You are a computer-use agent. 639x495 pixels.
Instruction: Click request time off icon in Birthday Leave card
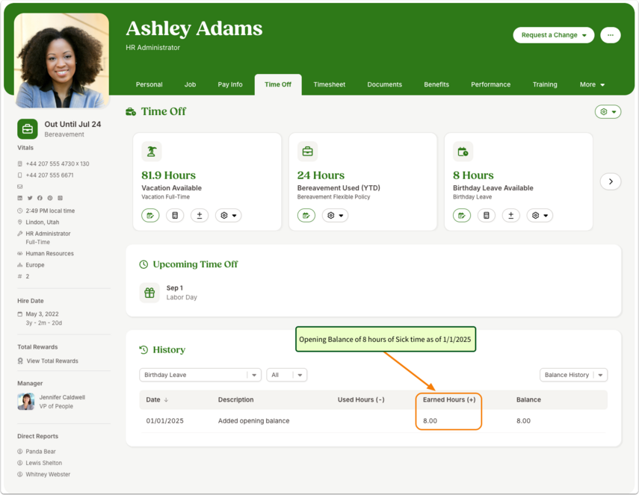[x=462, y=215]
